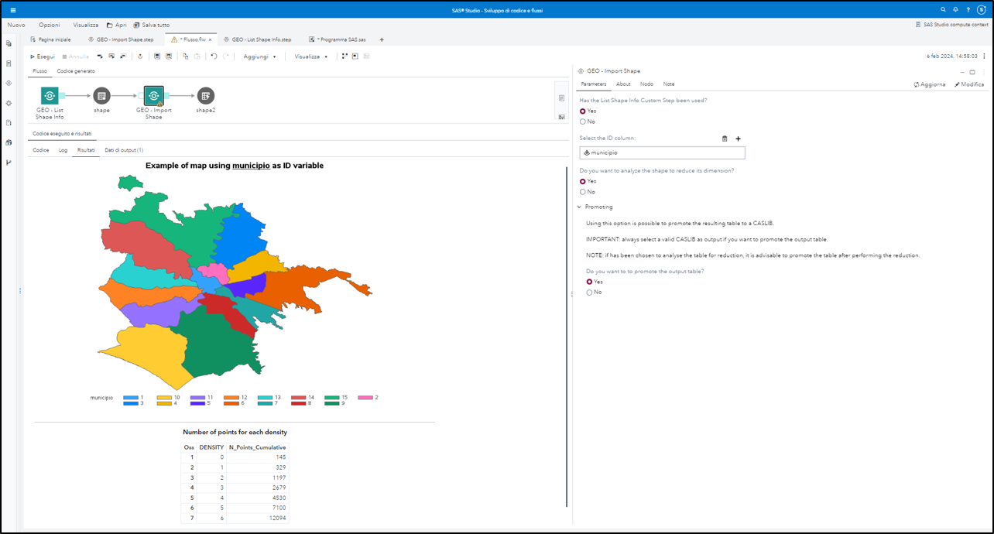Image resolution: width=994 pixels, height=534 pixels.
Task: Click the yellow legend swatch for municipio 10
Action: click(x=163, y=398)
